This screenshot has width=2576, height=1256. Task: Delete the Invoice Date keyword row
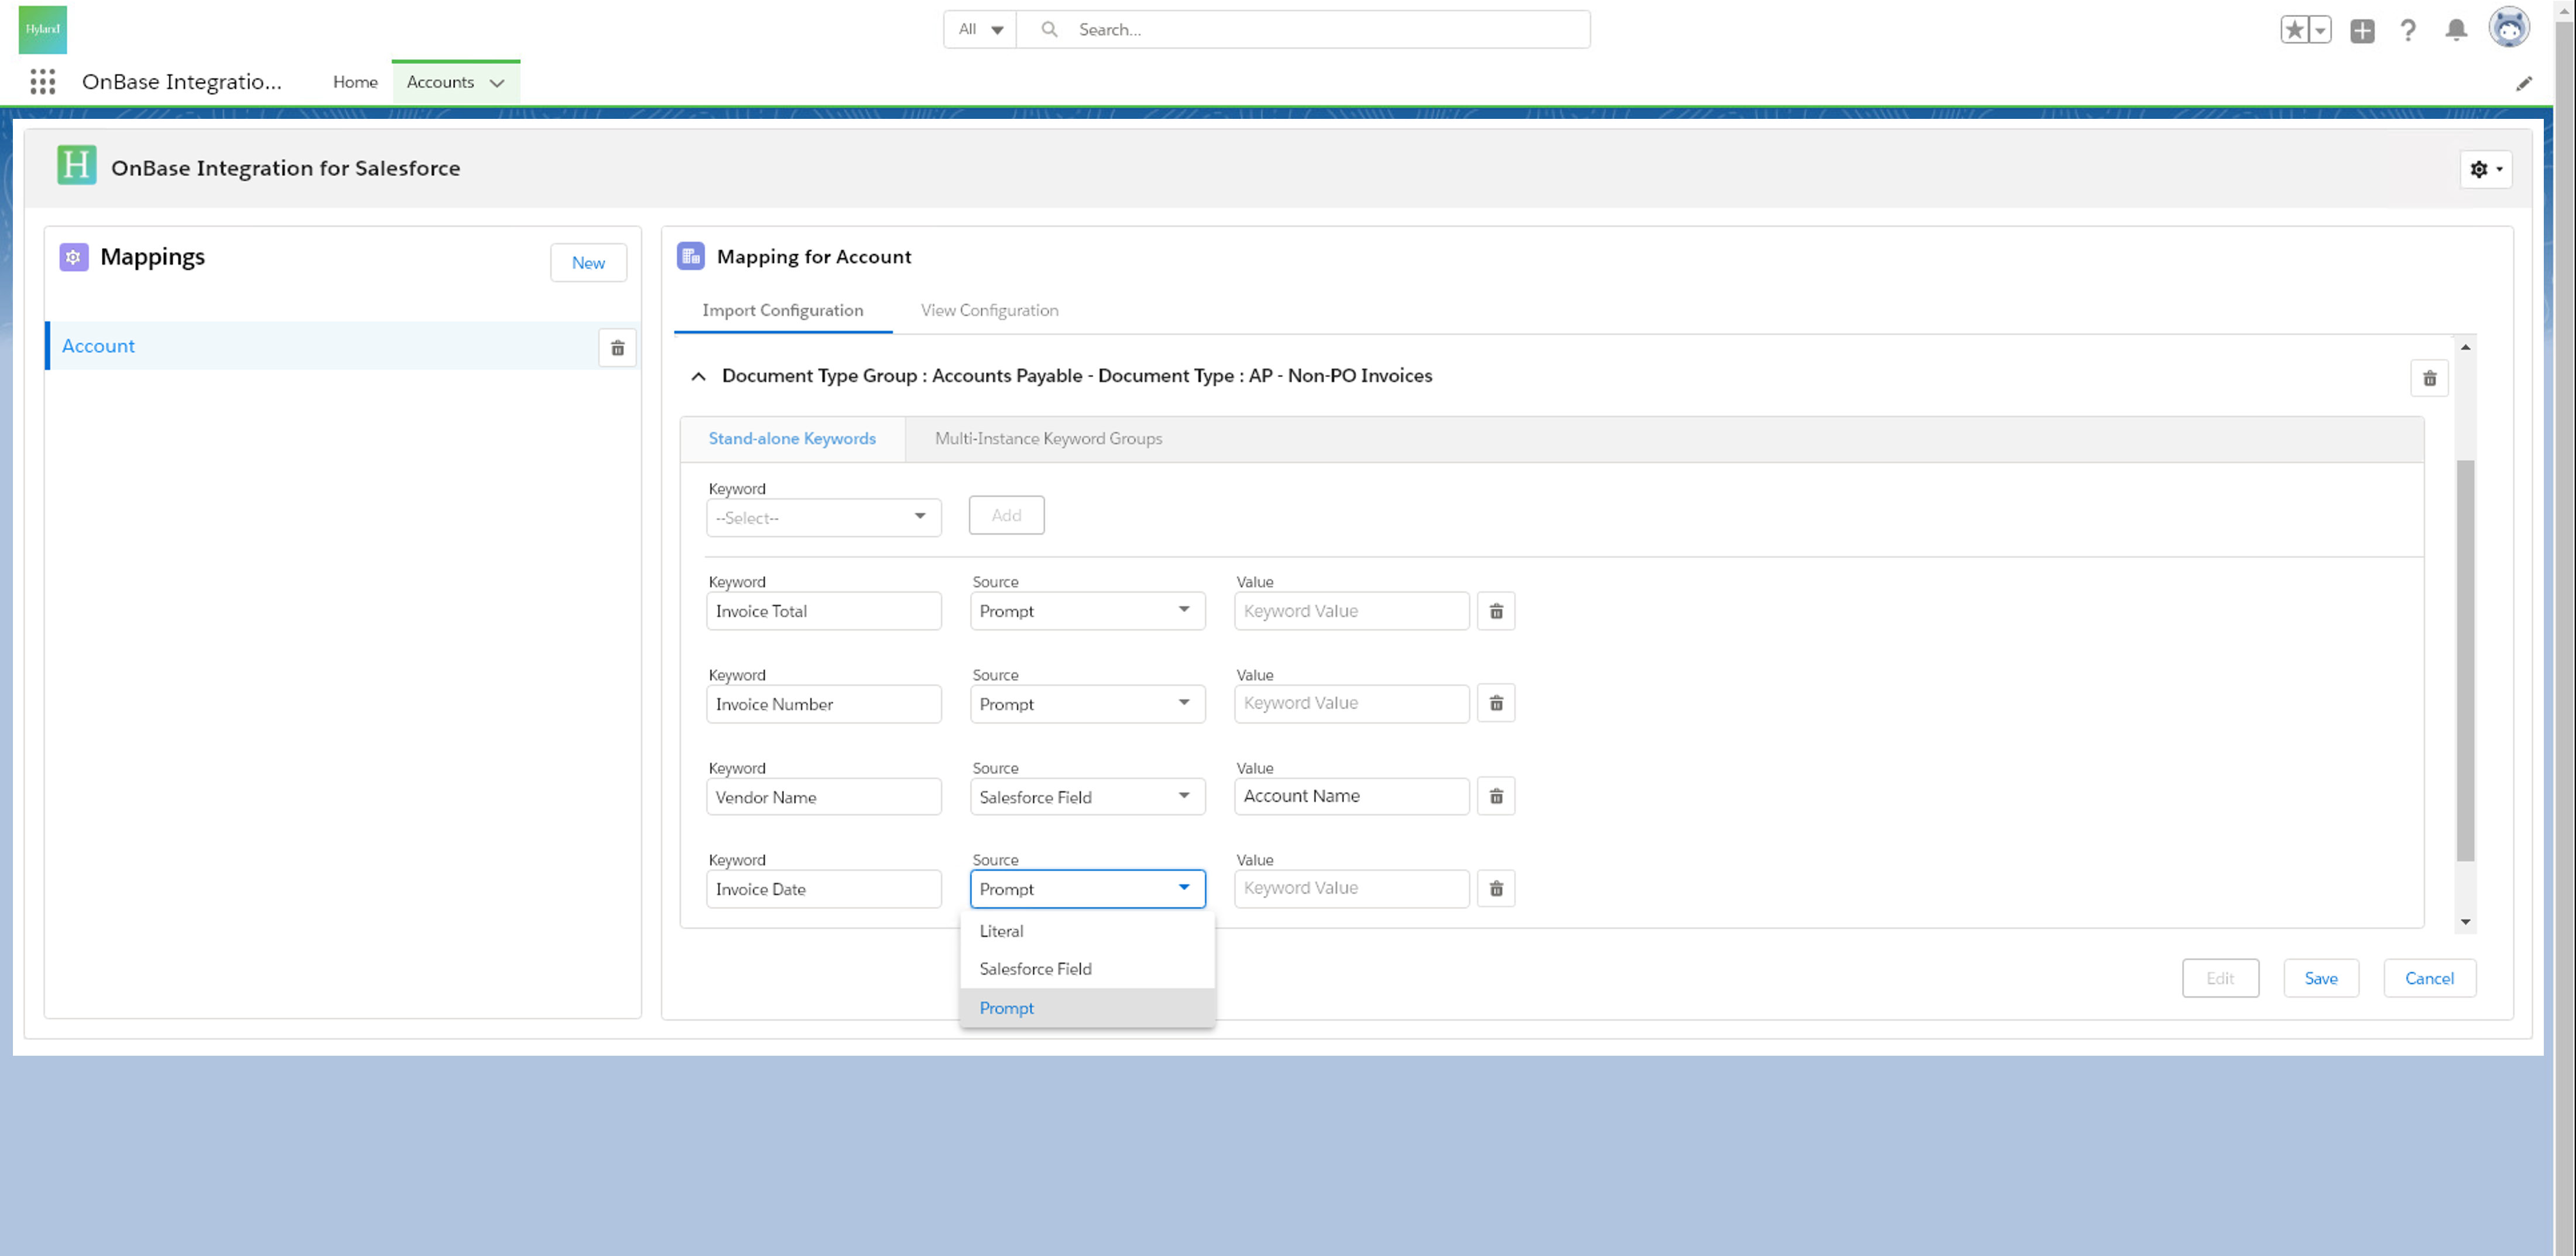pos(1496,888)
